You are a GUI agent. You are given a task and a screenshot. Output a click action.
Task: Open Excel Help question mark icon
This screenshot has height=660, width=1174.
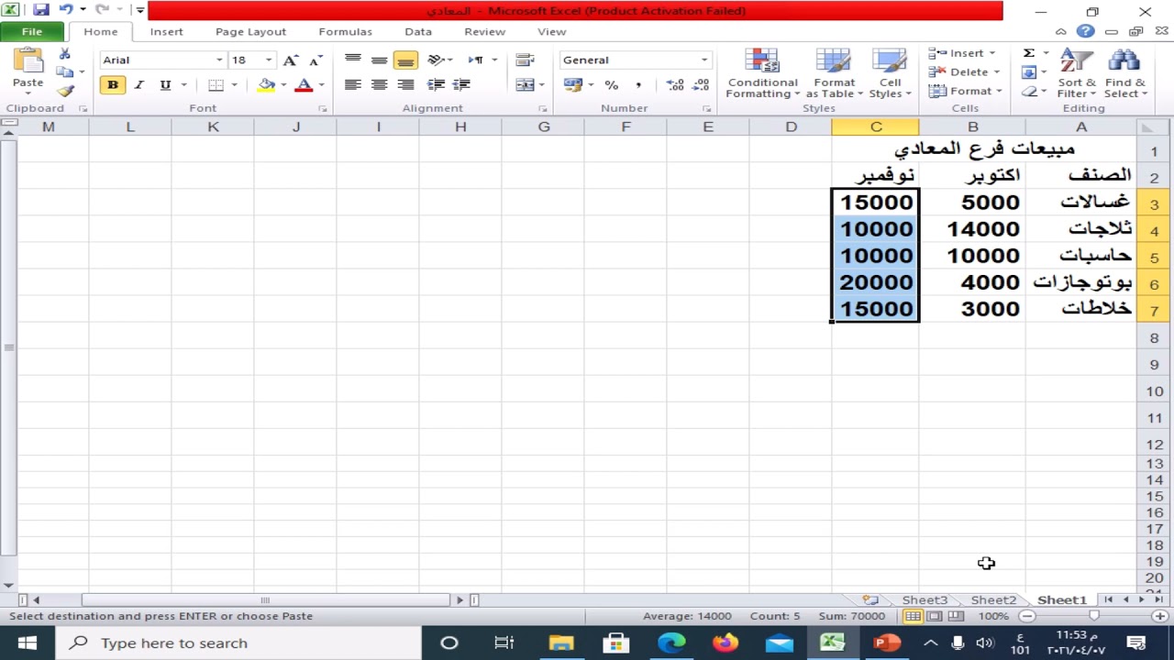pos(1086,31)
